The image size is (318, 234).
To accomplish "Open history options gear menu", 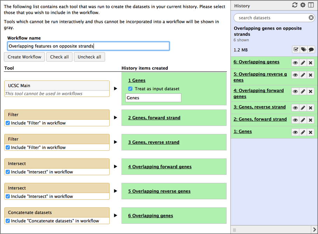I will point(303,5).
